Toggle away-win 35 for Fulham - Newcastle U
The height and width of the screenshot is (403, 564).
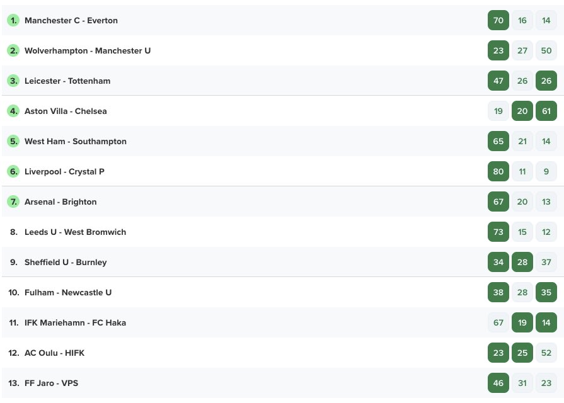[546, 292]
